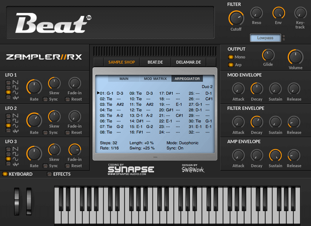Hide the KEYBOARD section
Screen dimensions: 311x226
(x=5, y=174)
